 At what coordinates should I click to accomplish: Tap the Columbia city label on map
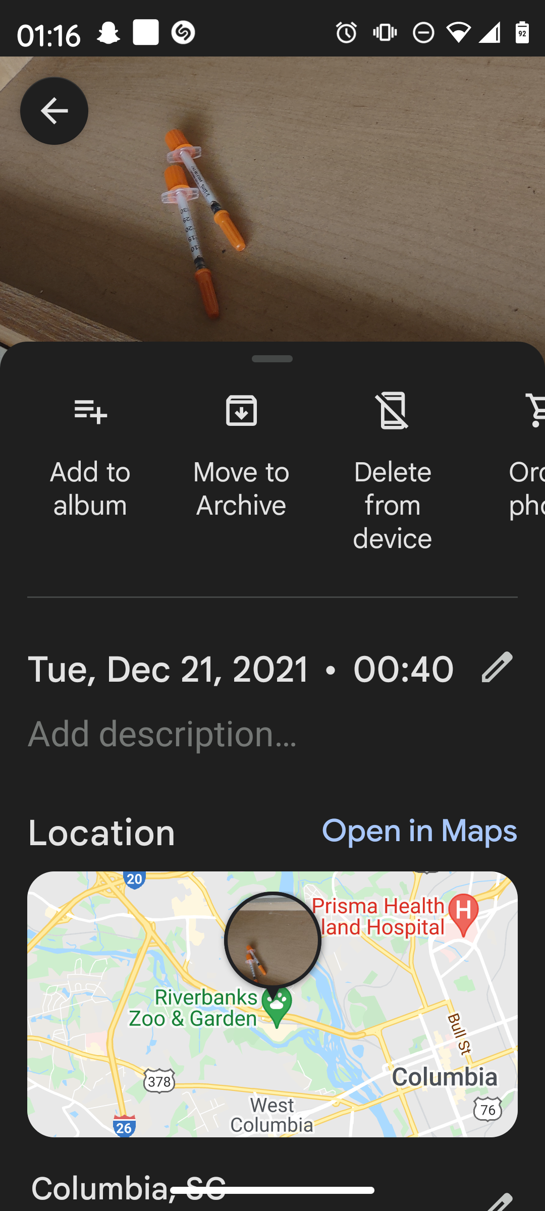pos(445,1077)
